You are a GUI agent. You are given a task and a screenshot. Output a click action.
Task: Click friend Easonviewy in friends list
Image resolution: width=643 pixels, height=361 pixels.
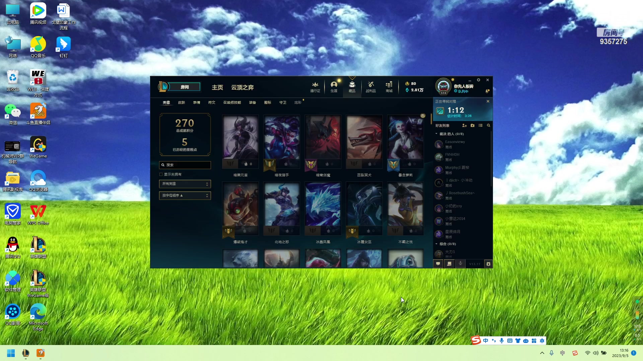coord(461,144)
